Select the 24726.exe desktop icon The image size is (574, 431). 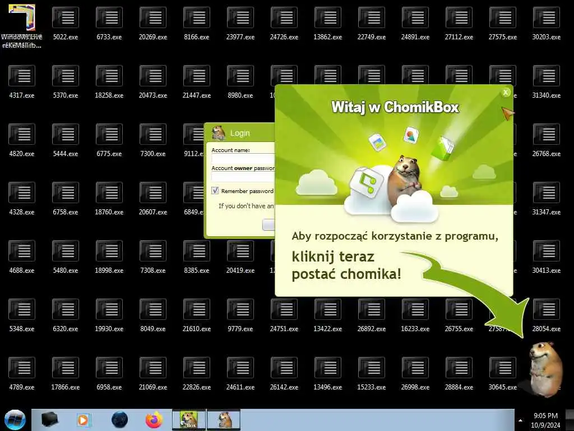pos(284,24)
